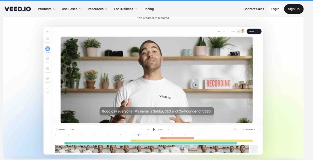Click the Export button
Screen dimensions: 313x160
click(x=254, y=32)
